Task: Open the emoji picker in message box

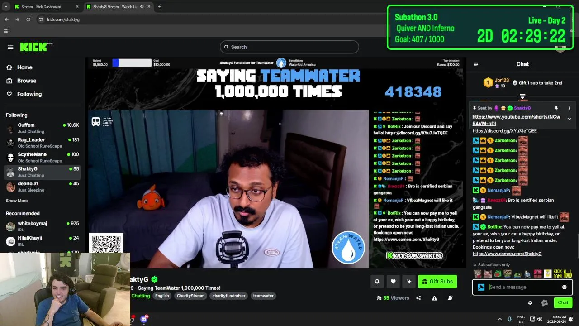Action: pos(564,287)
